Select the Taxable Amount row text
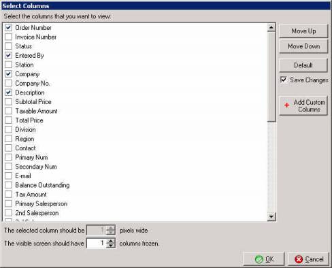This screenshot has height=268, width=332. (36, 111)
